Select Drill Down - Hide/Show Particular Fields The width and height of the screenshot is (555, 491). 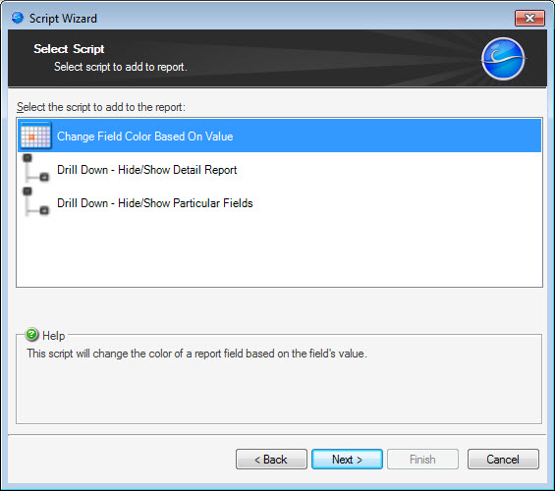coord(279,203)
